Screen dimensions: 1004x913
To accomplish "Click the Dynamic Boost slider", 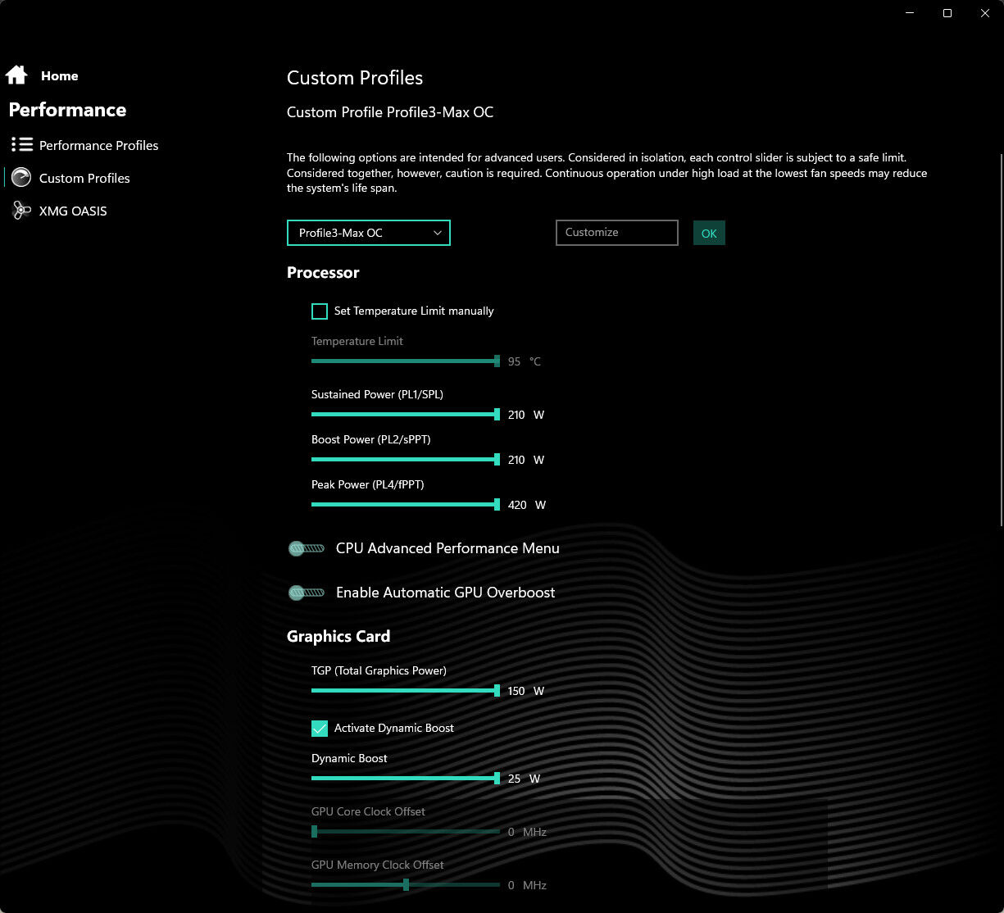I will point(406,778).
